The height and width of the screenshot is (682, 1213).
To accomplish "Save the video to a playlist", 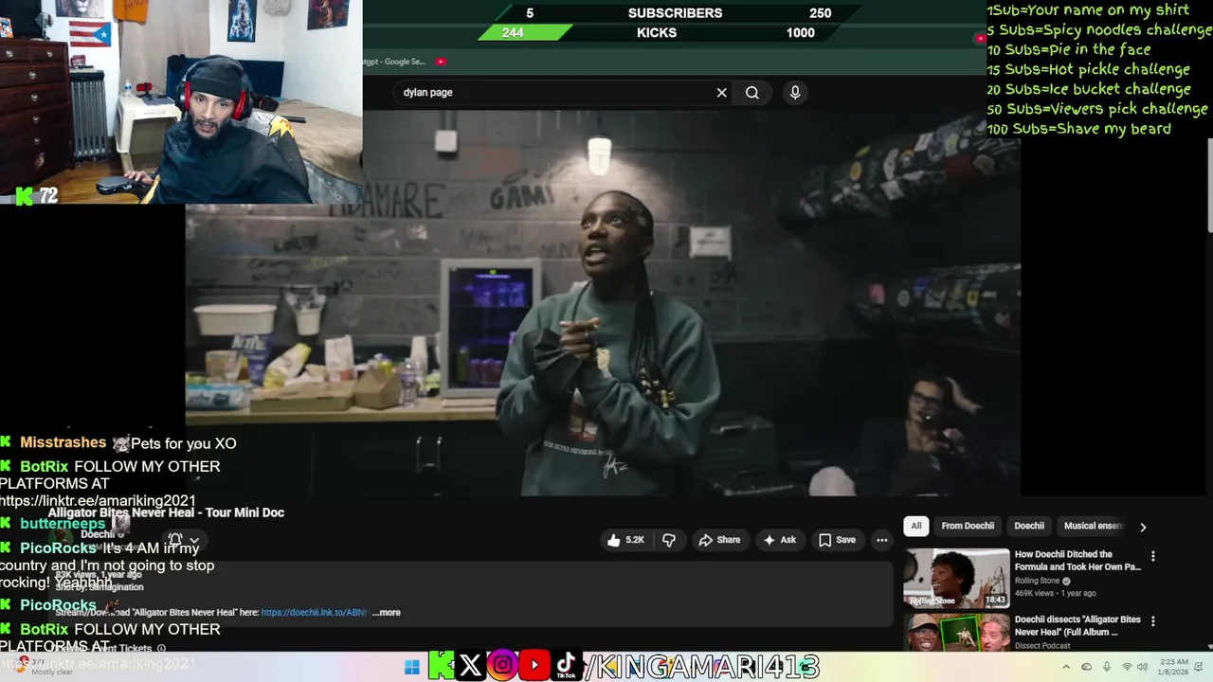I will [837, 540].
